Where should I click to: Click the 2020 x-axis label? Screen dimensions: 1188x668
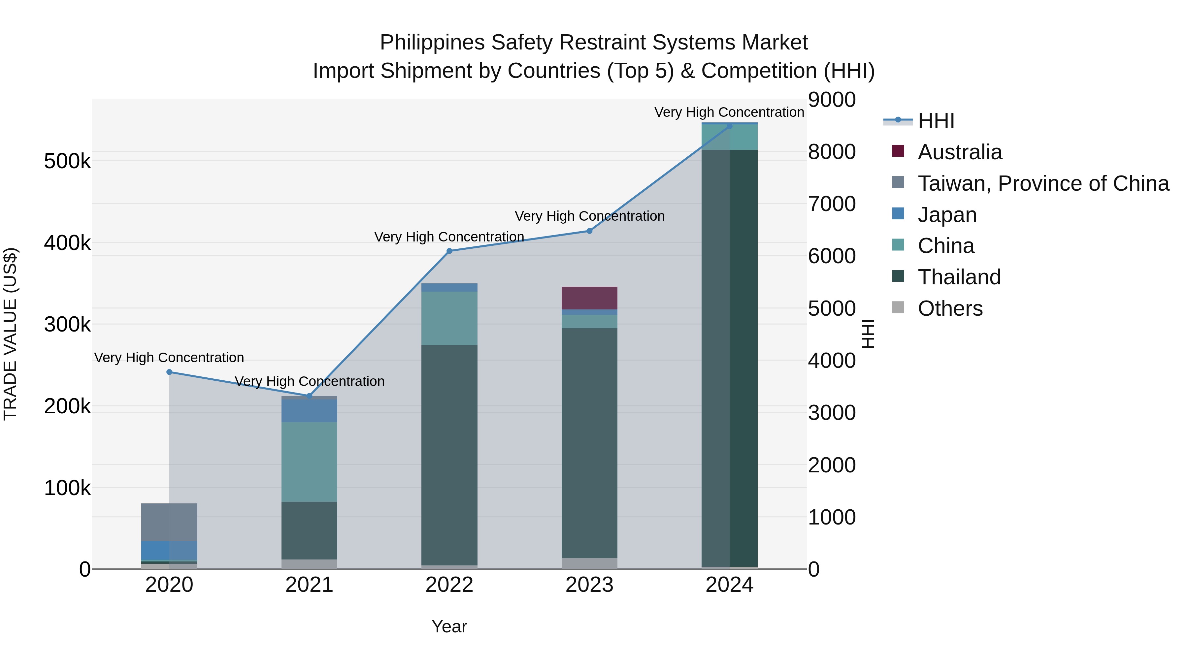point(169,585)
